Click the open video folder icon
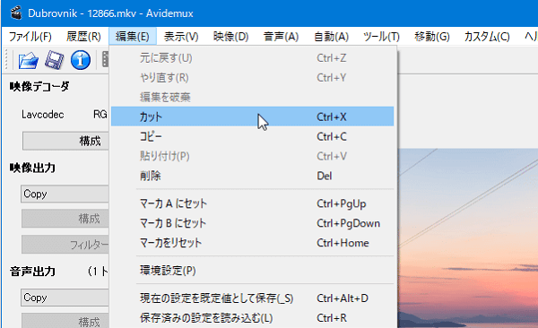 click(x=28, y=60)
